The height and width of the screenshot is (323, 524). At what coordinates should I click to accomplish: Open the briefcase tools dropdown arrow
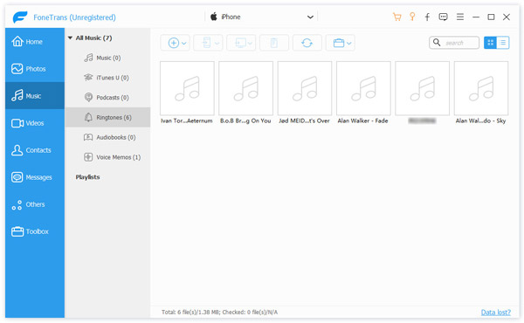pos(348,43)
